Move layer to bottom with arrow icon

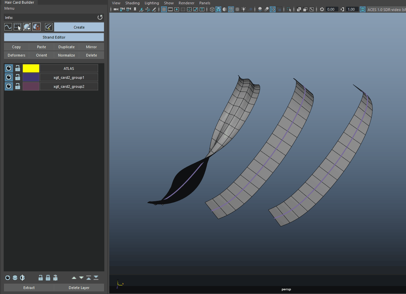pos(96,278)
